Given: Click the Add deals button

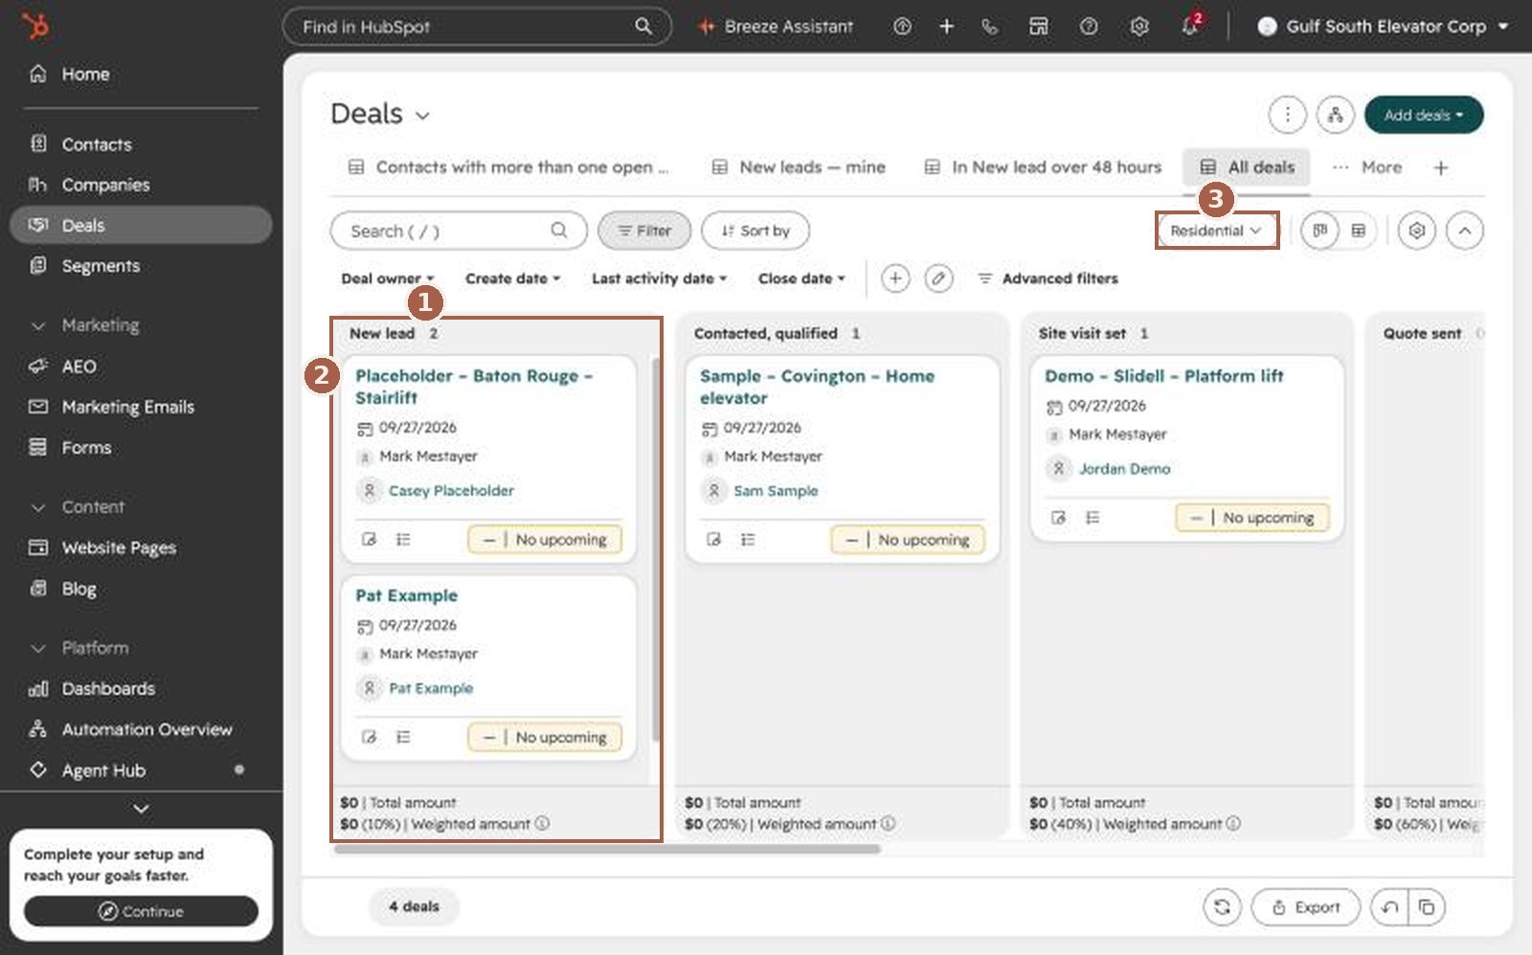Looking at the screenshot, I should pyautogui.click(x=1424, y=115).
